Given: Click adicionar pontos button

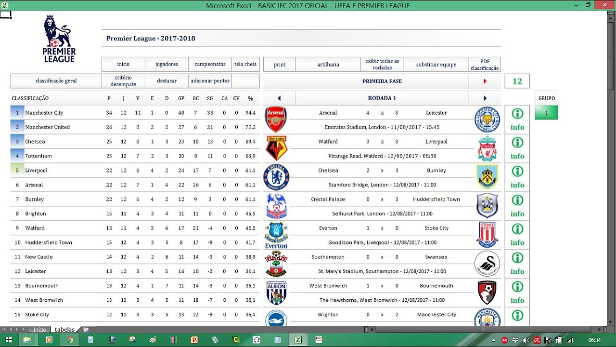Looking at the screenshot, I should click(x=210, y=81).
